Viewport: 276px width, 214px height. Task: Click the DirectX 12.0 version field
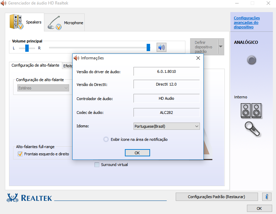coord(166,84)
